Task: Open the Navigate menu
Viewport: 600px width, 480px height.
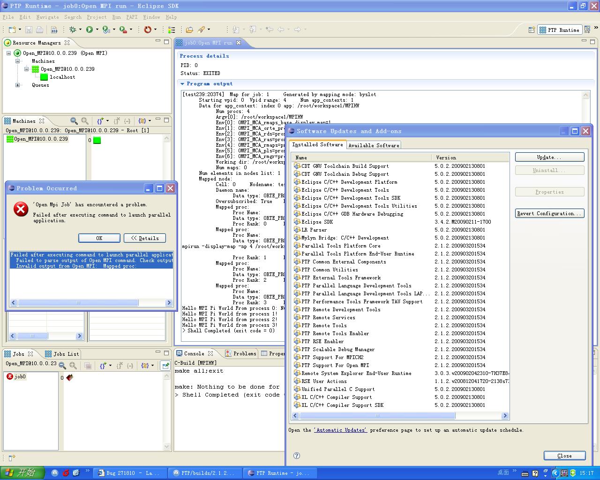Action: point(48,17)
